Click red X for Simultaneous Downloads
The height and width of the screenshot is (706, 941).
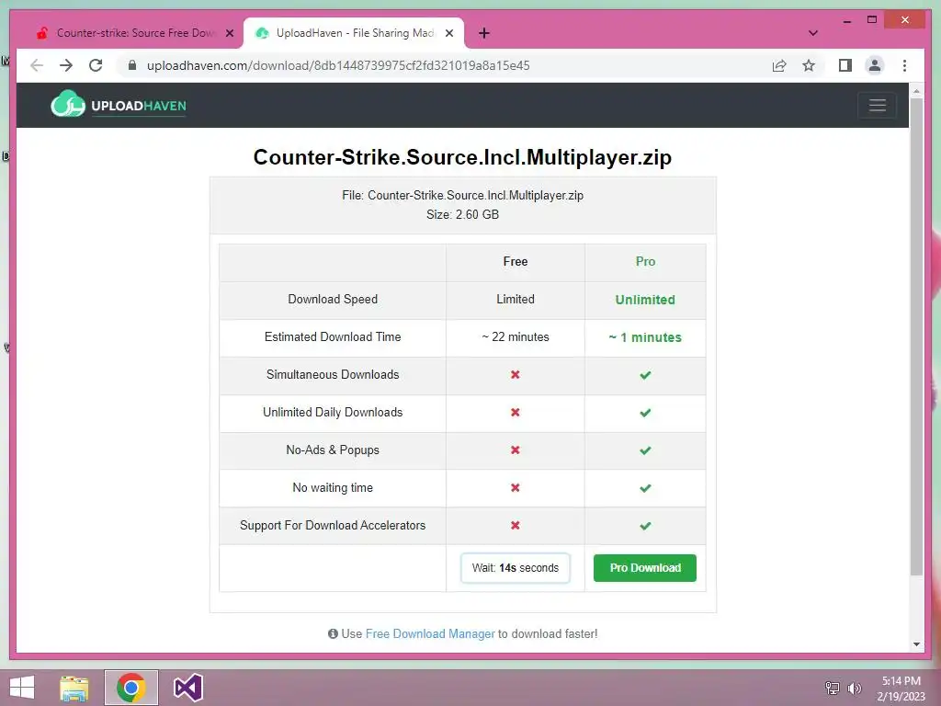(515, 375)
